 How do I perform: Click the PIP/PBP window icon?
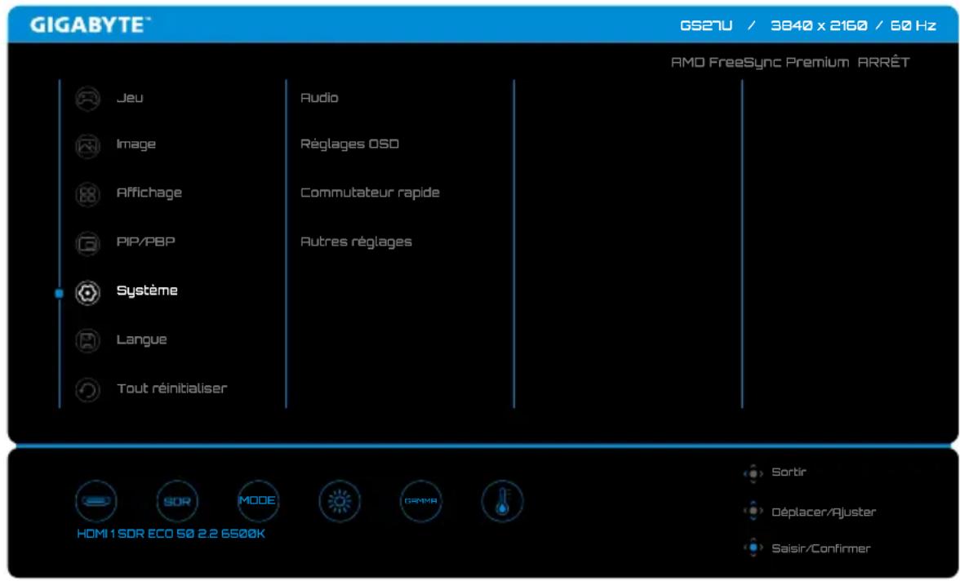[87, 244]
